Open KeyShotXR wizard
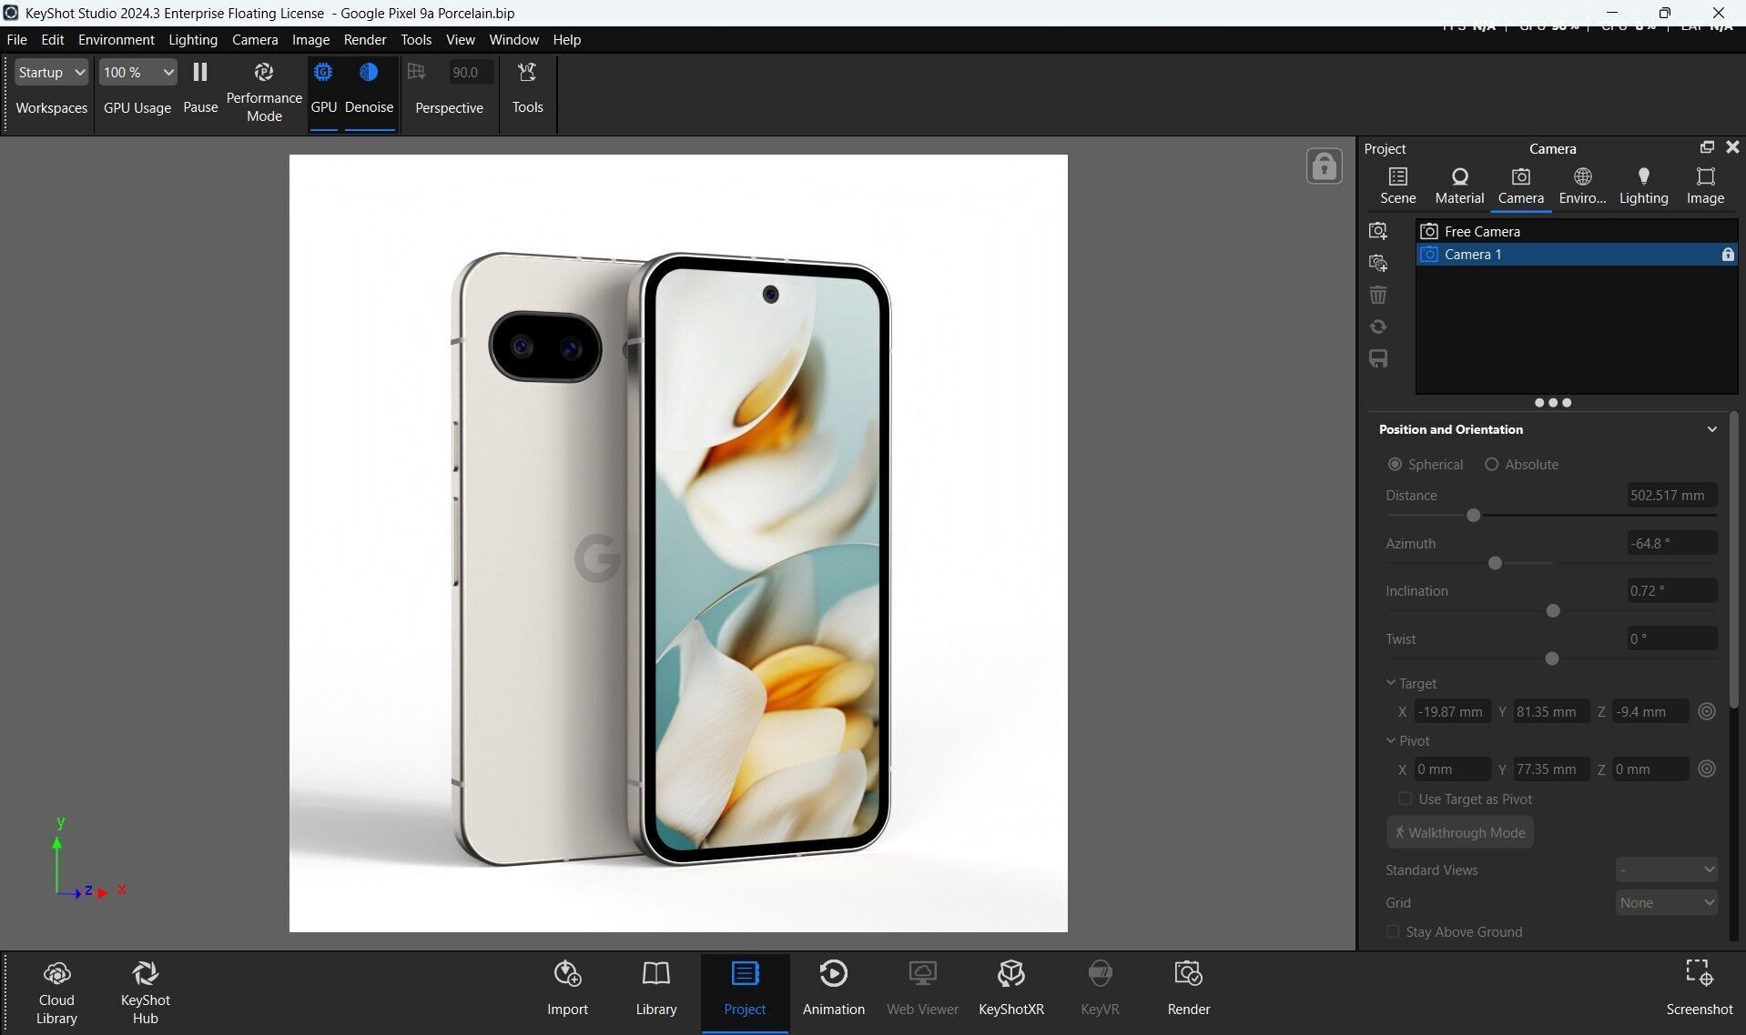 click(1010, 989)
